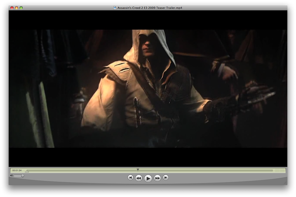This screenshot has height=197, width=296.
Task: Click the video frame showing hooded assassin
Action: [148, 89]
